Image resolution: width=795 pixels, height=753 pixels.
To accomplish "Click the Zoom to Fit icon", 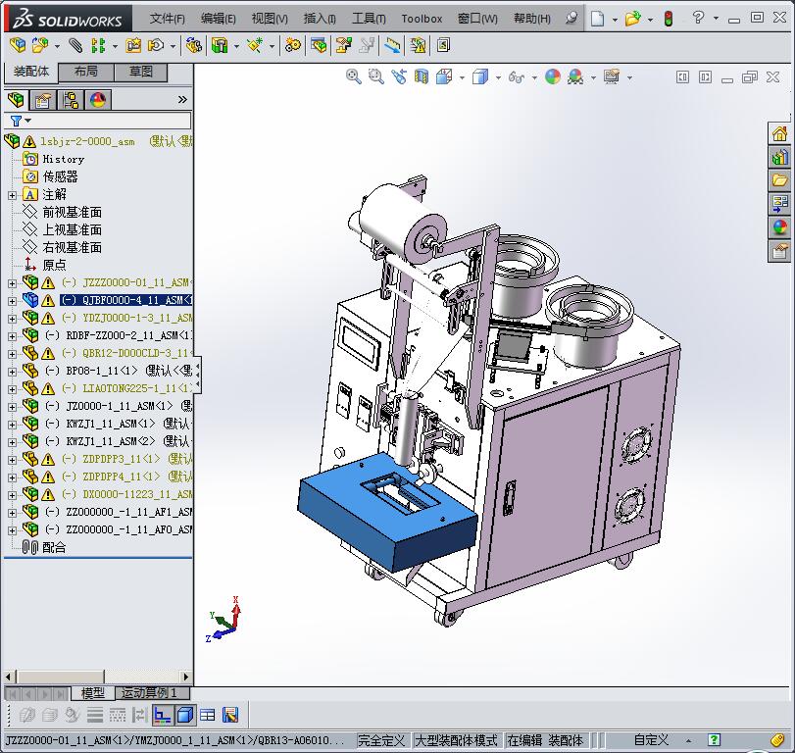I will 354,76.
